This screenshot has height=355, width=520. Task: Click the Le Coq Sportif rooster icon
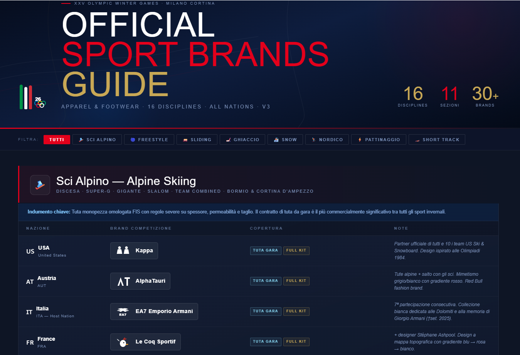coord(123,342)
